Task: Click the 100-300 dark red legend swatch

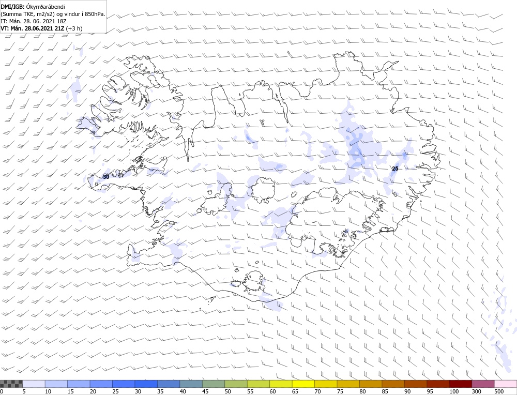Action: pyautogui.click(x=461, y=384)
